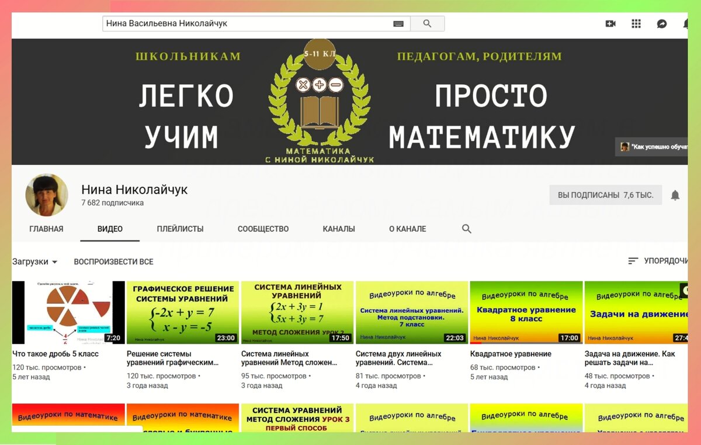Click the banner link 'Как успешно обучат'
This screenshot has width=701, height=445.
tap(652, 147)
